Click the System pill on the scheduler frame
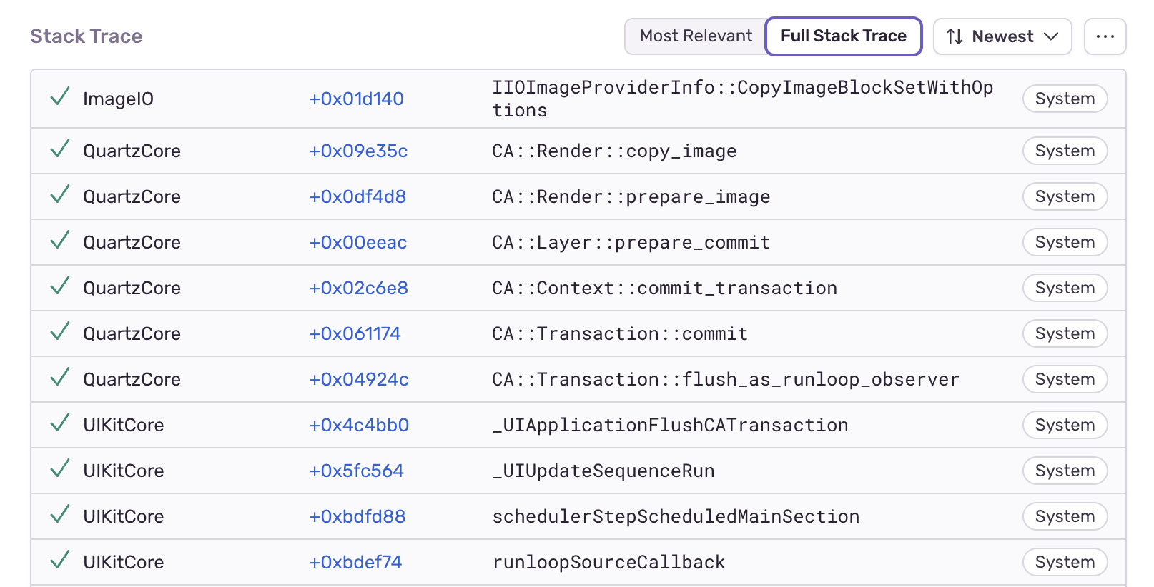 coord(1065,516)
